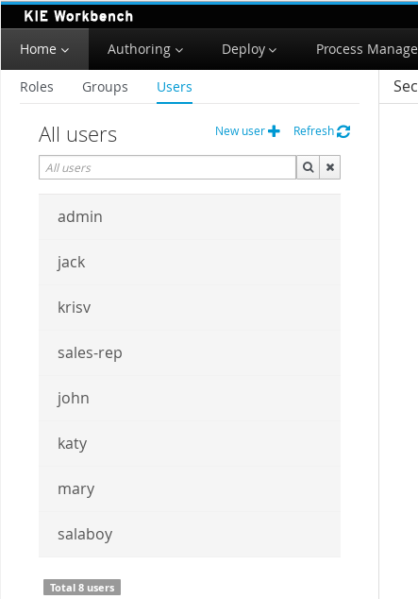This screenshot has width=418, height=599.
Task: Choose user salaboy in the list
Action: (x=190, y=535)
